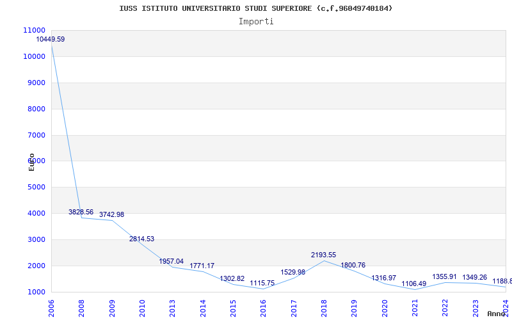Click the data label 1115.75
This screenshot has height=320, width=512.
(x=262, y=283)
